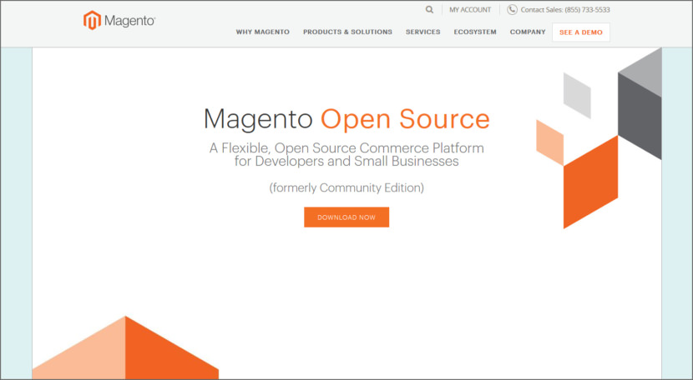Screen dimensions: 693x380
Task: Click the Magento logo
Action: click(x=119, y=20)
